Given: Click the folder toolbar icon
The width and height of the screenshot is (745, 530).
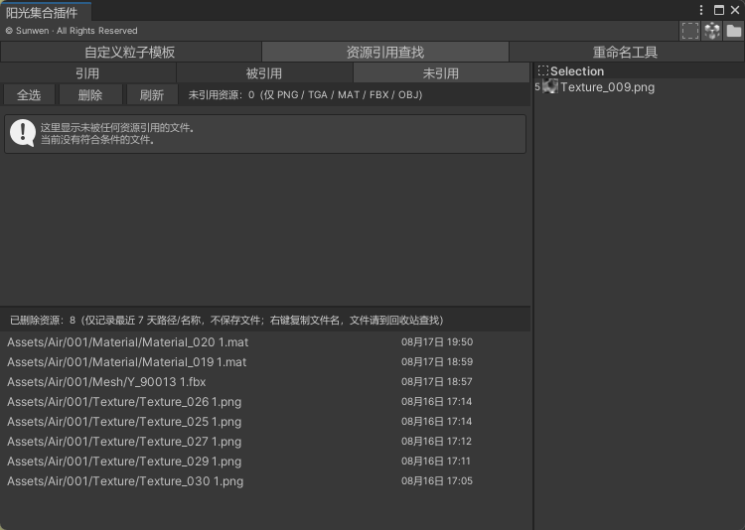Looking at the screenshot, I should pyautogui.click(x=734, y=31).
